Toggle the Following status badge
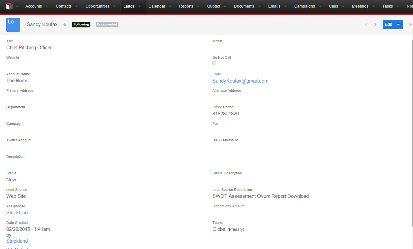Screen dimensions: 413x249 coord(81,24)
